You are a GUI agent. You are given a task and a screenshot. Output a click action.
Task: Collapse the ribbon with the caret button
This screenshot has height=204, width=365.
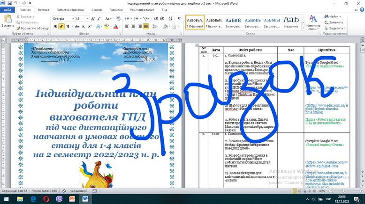point(357,10)
